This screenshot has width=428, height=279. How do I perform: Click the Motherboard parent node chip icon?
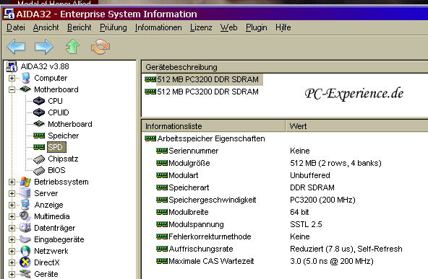tap(25, 89)
